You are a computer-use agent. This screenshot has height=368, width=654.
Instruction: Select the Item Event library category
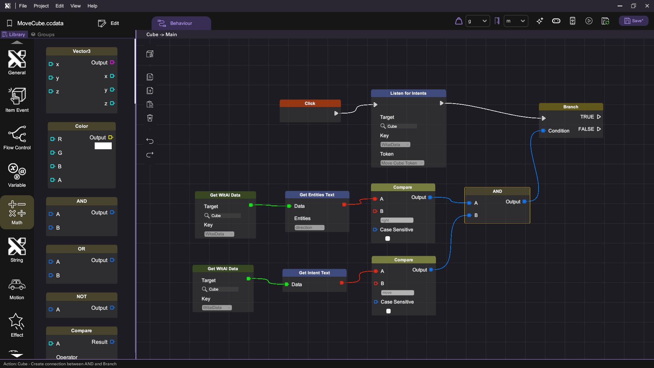pyautogui.click(x=17, y=100)
